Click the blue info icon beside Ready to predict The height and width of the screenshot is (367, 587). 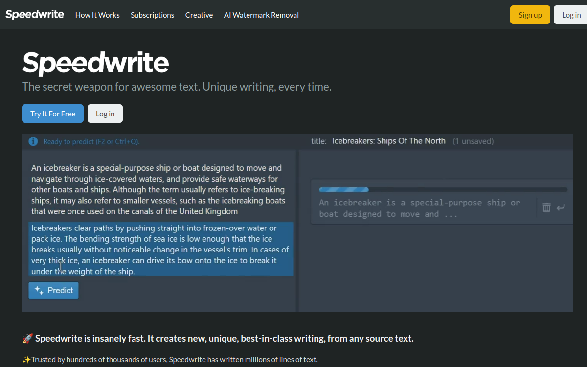(x=33, y=141)
